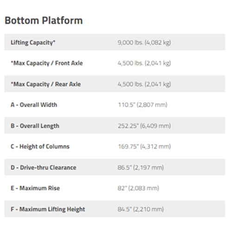Click the 86.5" (2,197 mm) value
This screenshot has width=232, height=232.
click(x=141, y=168)
